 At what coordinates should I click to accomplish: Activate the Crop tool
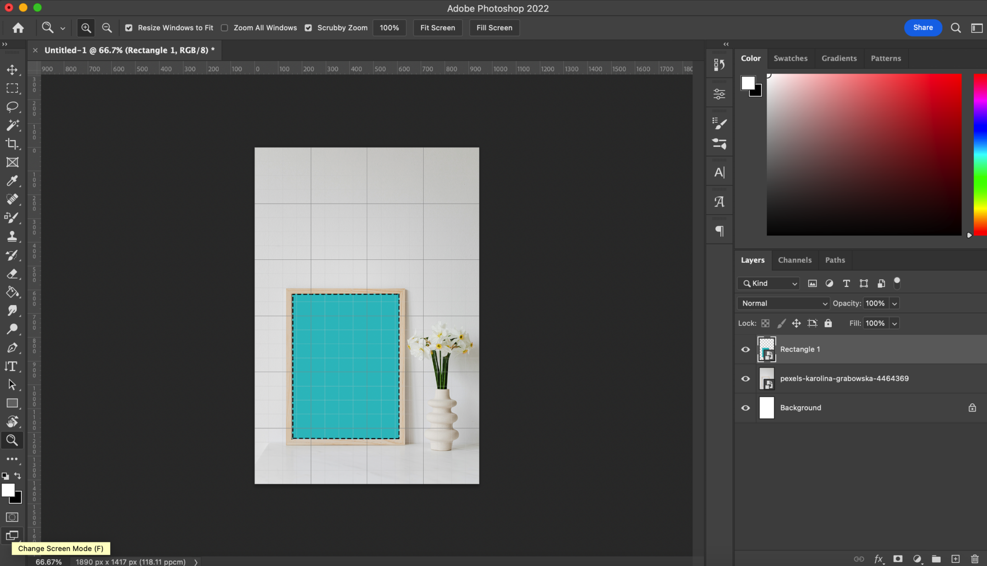click(x=12, y=143)
